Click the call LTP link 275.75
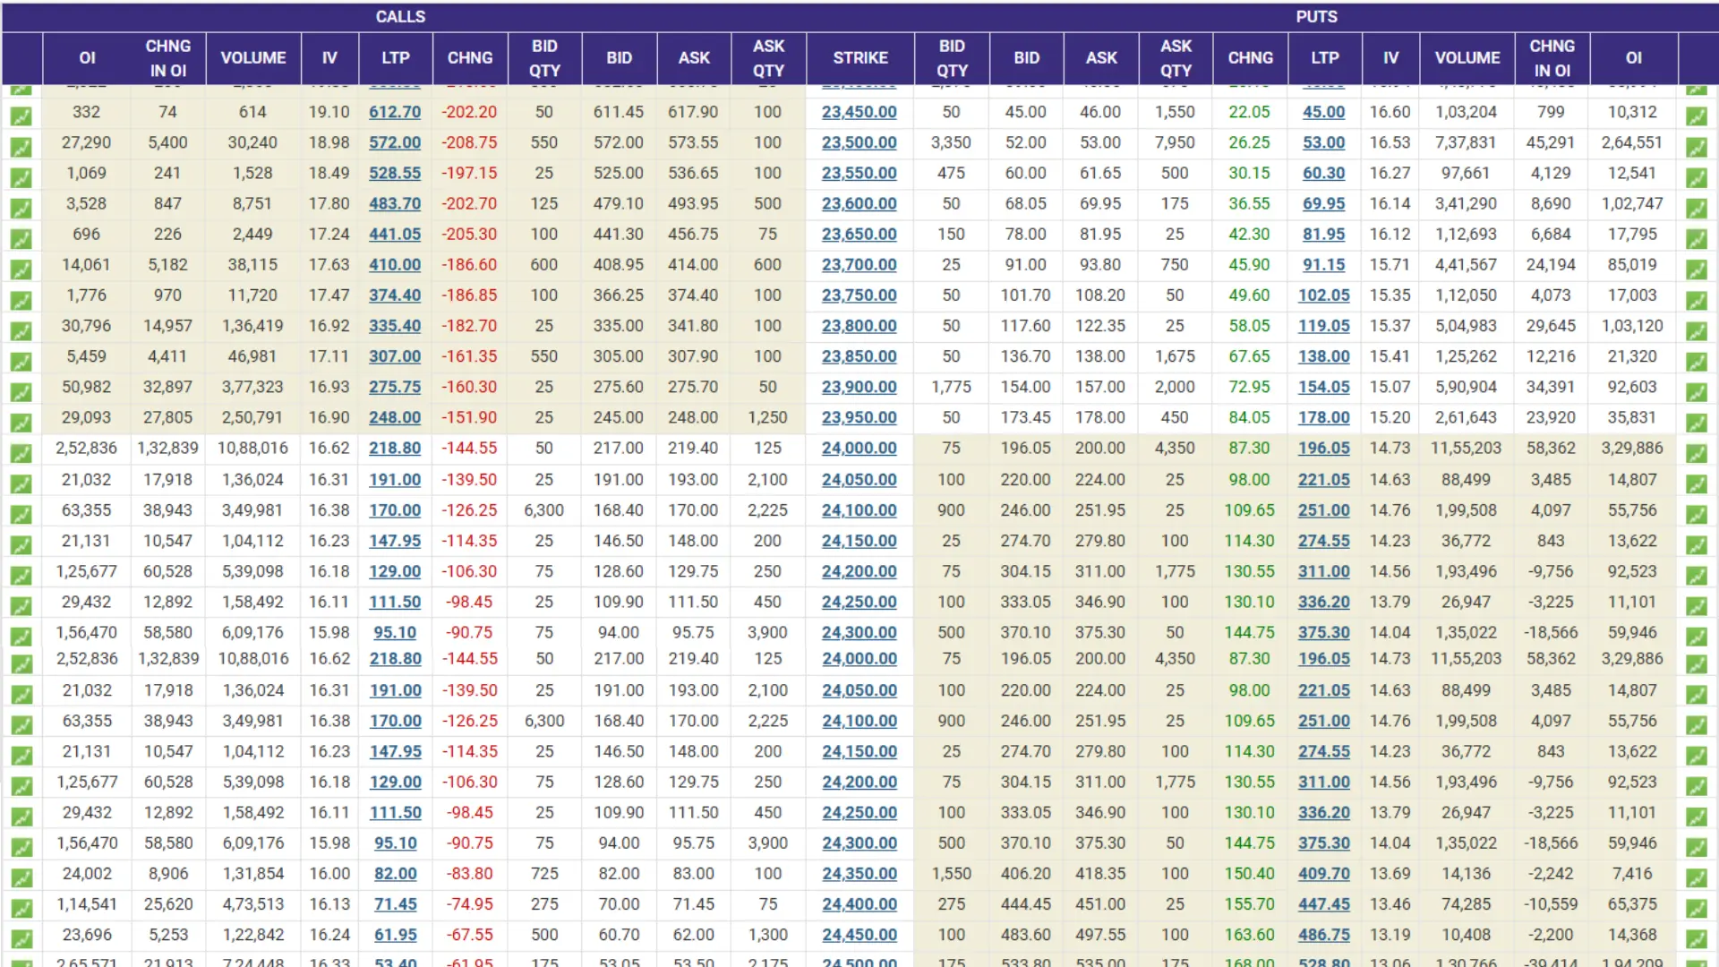 395,387
